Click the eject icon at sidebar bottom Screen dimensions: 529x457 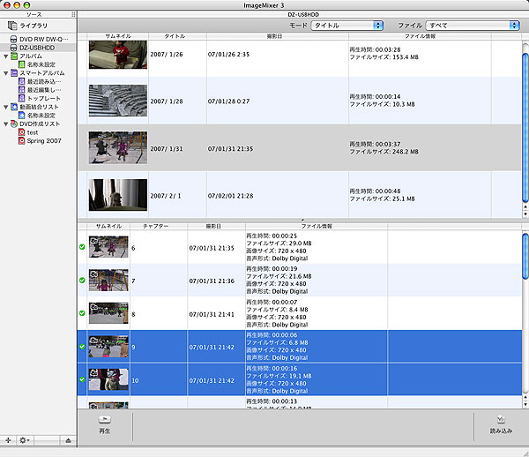click(x=68, y=439)
